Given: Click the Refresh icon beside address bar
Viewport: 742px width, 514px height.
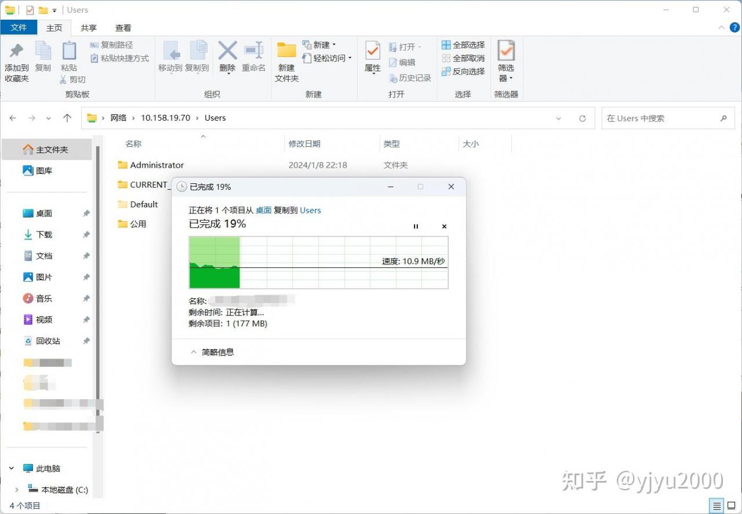Looking at the screenshot, I should coord(583,118).
